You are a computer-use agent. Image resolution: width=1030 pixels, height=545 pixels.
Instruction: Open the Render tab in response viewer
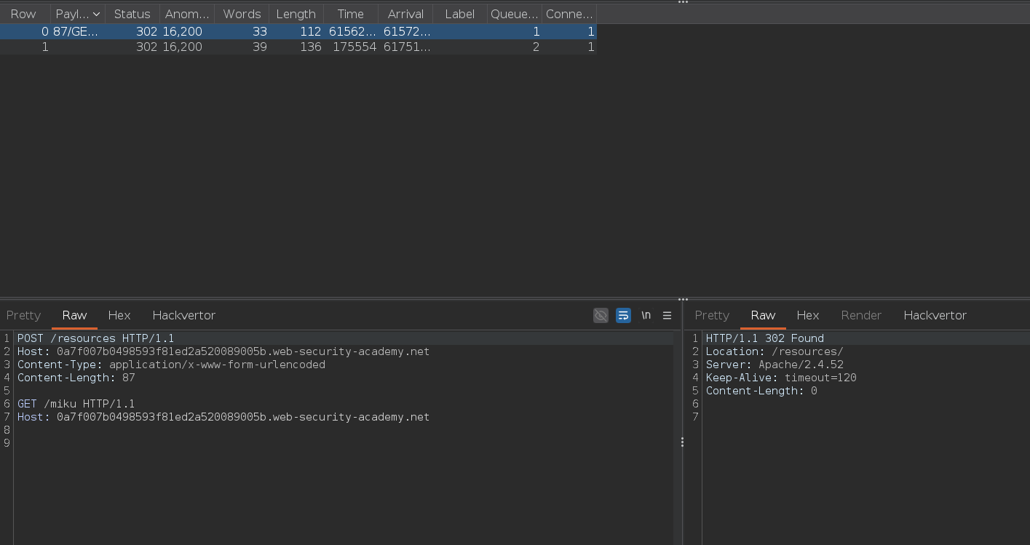pos(861,315)
